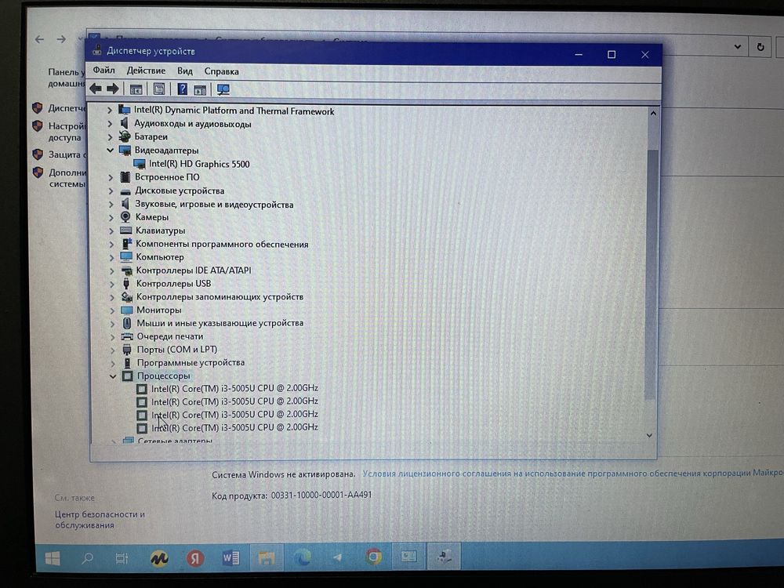The width and height of the screenshot is (784, 588).
Task: Open Google Chrome from taskbar
Action: click(x=373, y=557)
